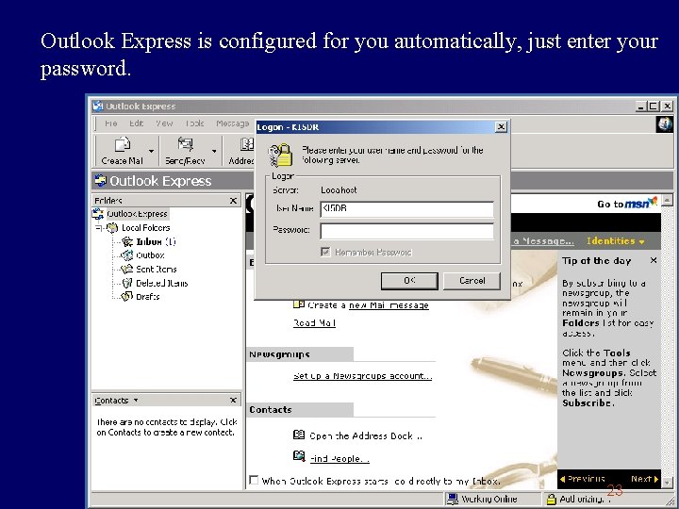Click the Find People icon
The image size is (679, 509).
click(x=299, y=456)
